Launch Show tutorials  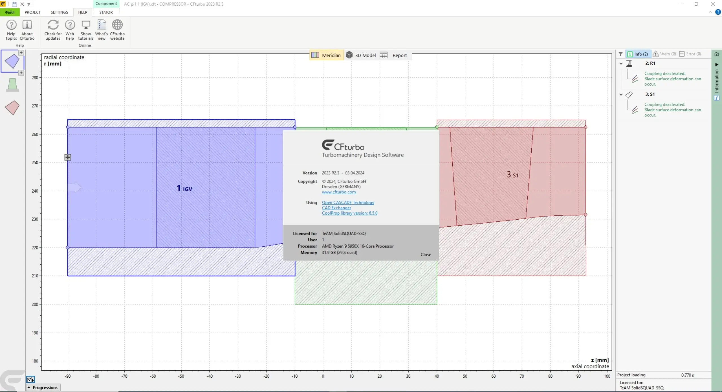(x=86, y=30)
